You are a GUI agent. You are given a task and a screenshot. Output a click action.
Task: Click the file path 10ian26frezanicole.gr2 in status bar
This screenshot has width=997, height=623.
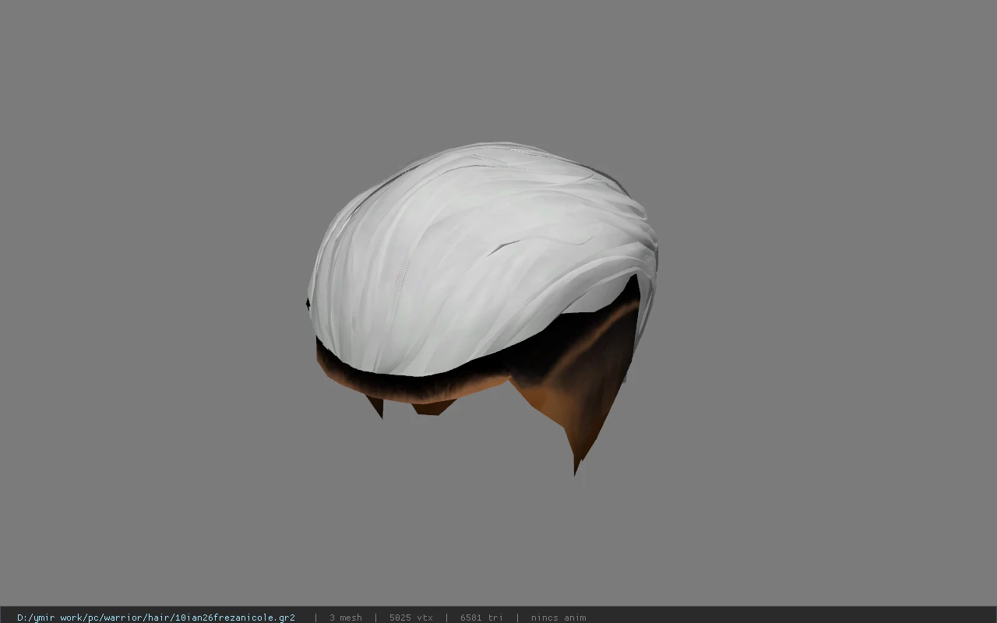156,618
